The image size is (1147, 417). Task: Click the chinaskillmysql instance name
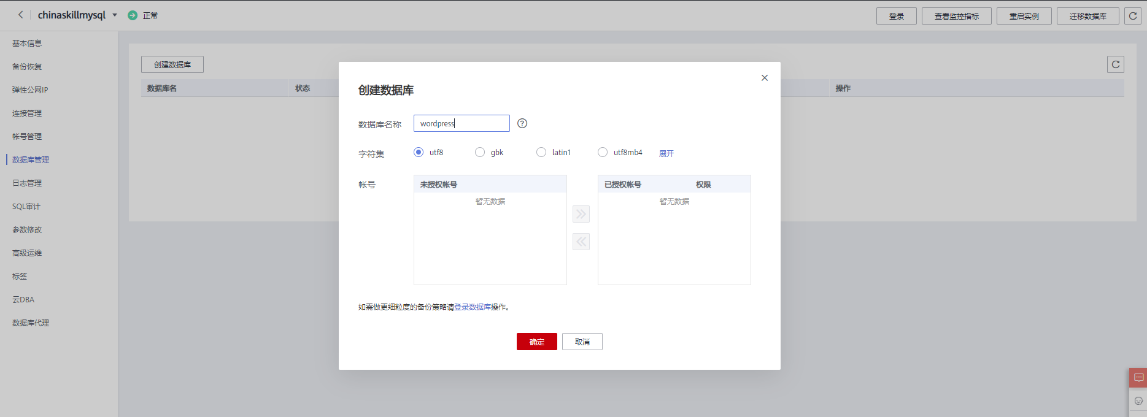[72, 15]
